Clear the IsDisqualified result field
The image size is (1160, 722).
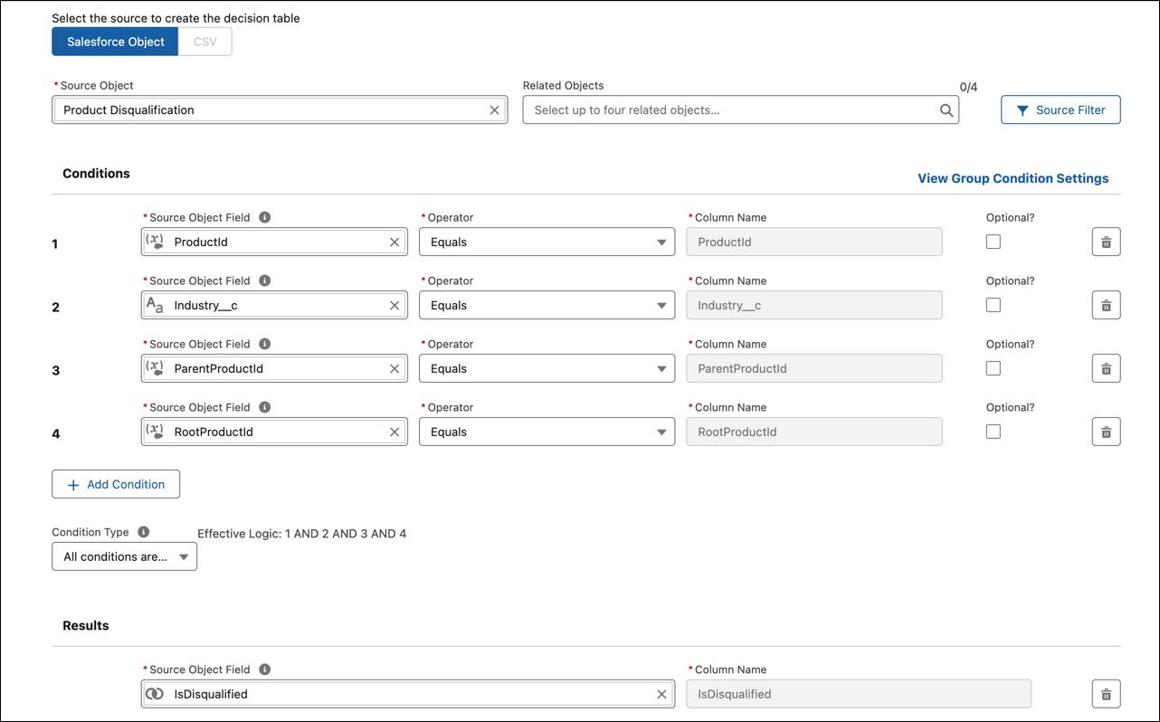coord(661,695)
